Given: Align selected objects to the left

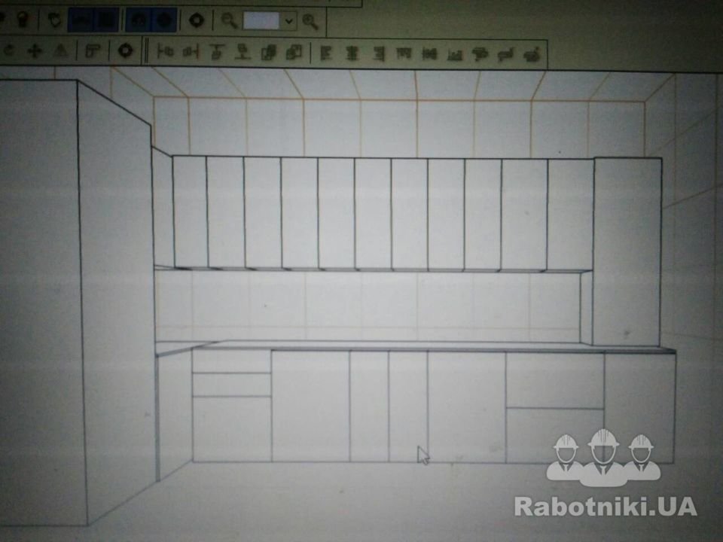Looking at the screenshot, I should tap(326, 53).
